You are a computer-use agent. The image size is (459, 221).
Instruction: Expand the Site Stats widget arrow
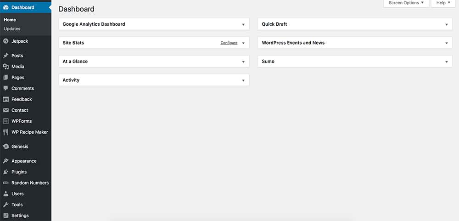[x=243, y=43]
